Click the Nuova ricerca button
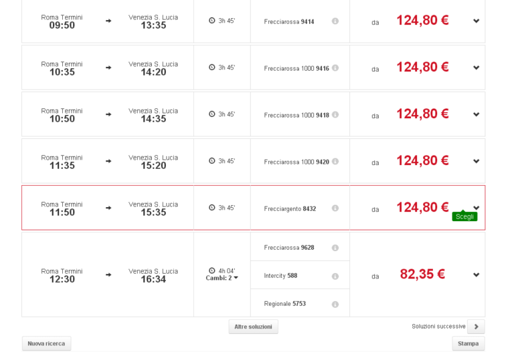This screenshot has height=354, width=514. tap(46, 343)
